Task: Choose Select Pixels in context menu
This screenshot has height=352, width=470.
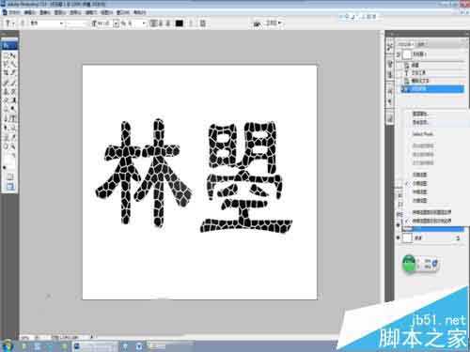Action: pos(422,134)
